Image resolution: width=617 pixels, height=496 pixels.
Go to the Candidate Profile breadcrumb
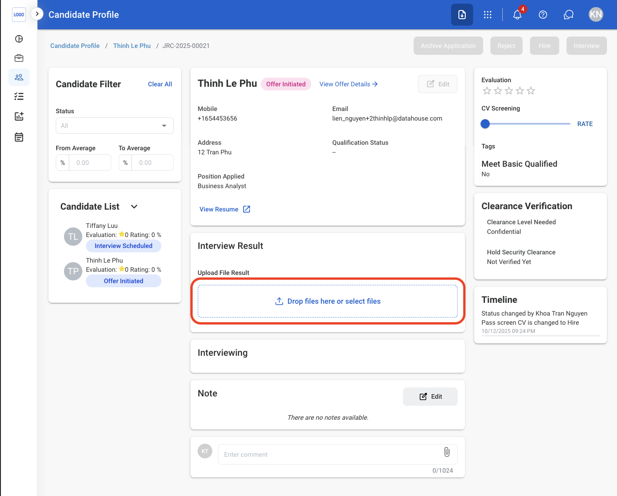pyautogui.click(x=75, y=46)
